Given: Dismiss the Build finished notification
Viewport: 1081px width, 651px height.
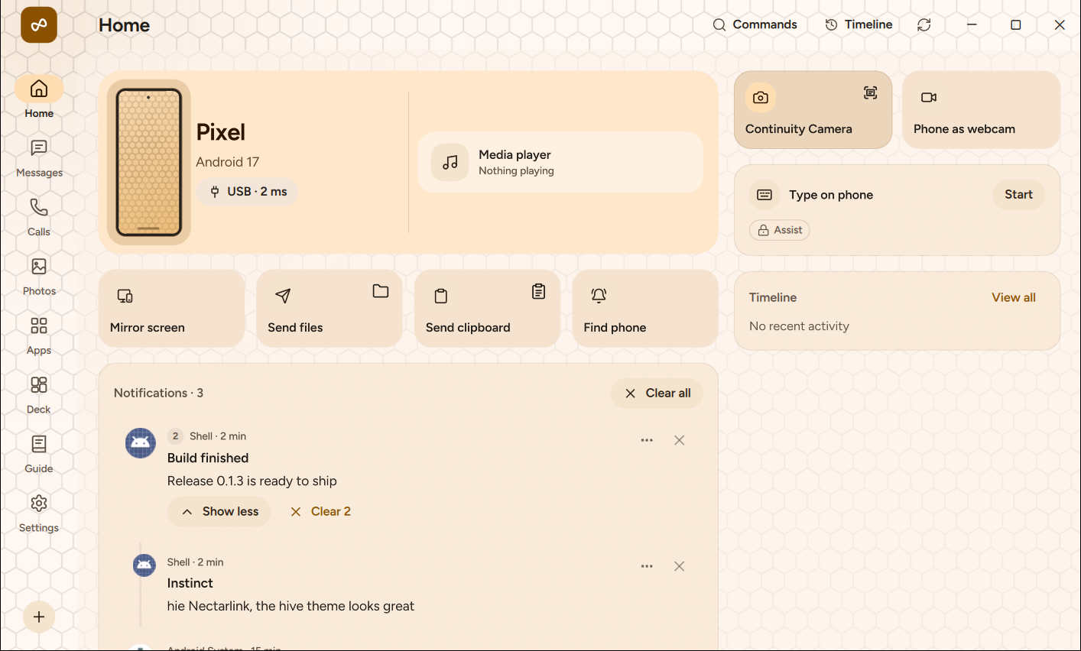Looking at the screenshot, I should 679,440.
